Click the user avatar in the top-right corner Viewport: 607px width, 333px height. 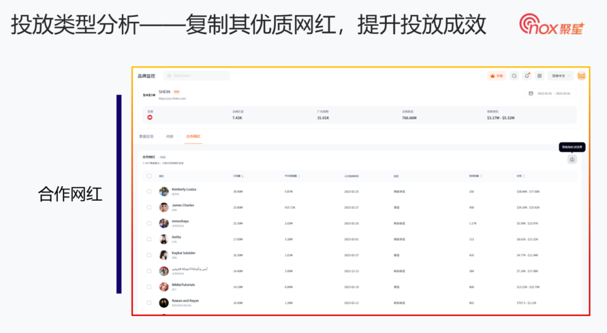tap(582, 75)
